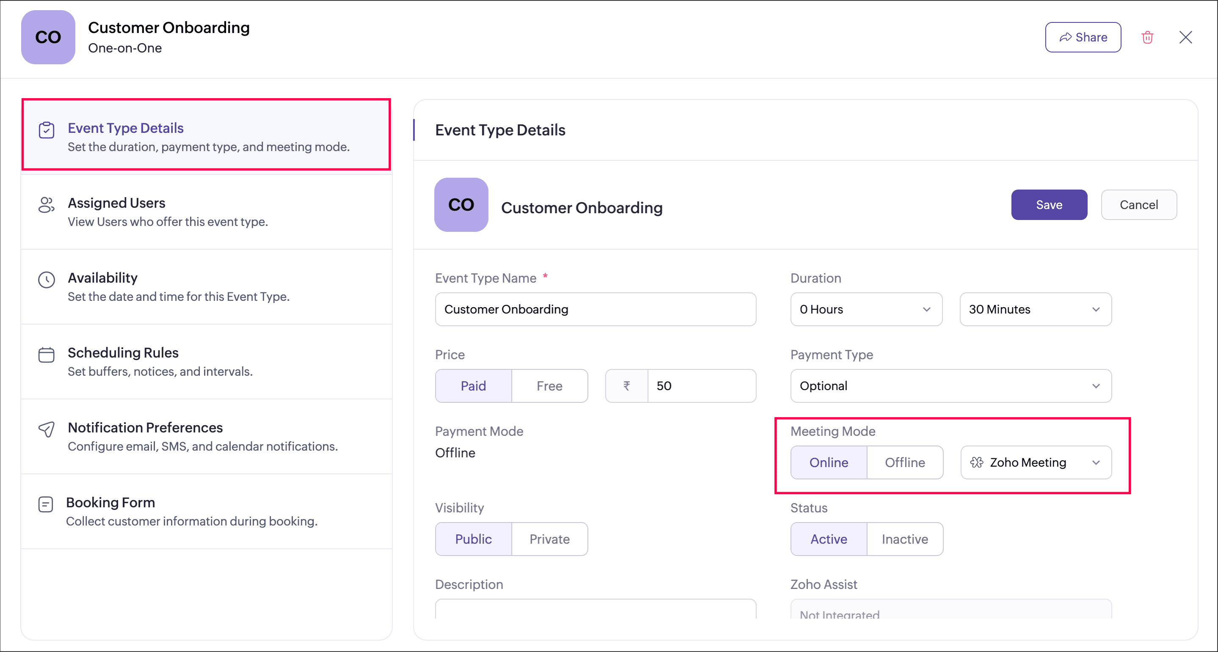
Task: Click the purple CO avatar beside Save
Action: click(461, 205)
